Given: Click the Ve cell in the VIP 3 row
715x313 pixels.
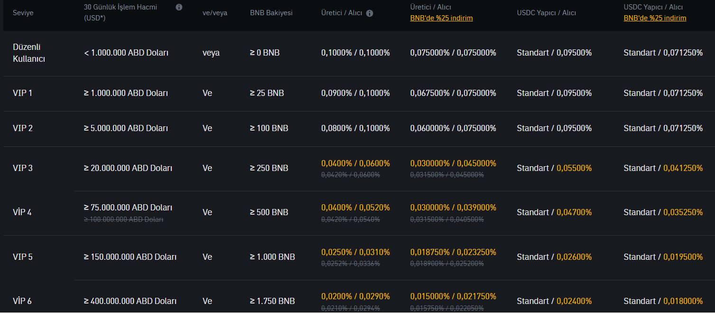Looking at the screenshot, I should [207, 168].
